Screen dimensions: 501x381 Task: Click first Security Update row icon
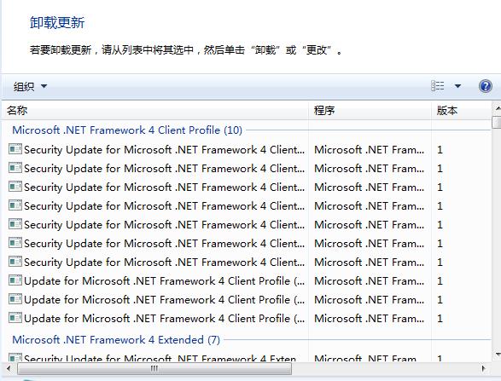pos(15,149)
